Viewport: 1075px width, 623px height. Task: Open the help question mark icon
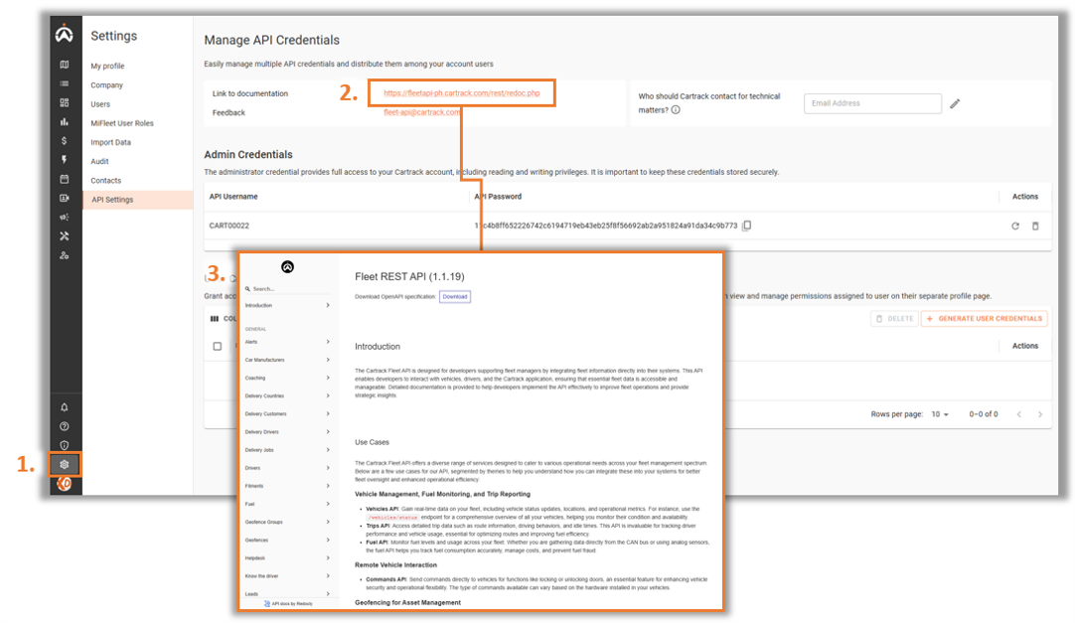(x=65, y=426)
